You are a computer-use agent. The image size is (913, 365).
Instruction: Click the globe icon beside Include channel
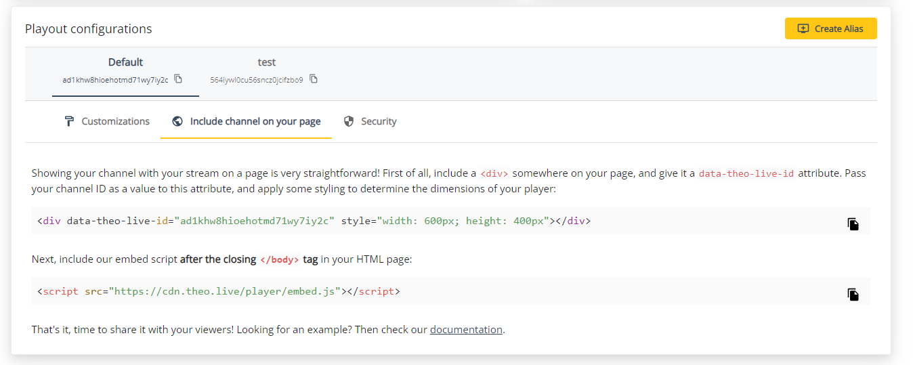[177, 121]
